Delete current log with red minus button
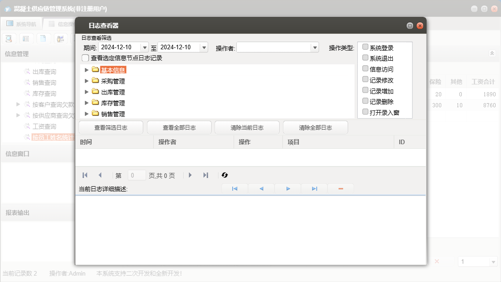This screenshot has width=501, height=282. (x=341, y=188)
